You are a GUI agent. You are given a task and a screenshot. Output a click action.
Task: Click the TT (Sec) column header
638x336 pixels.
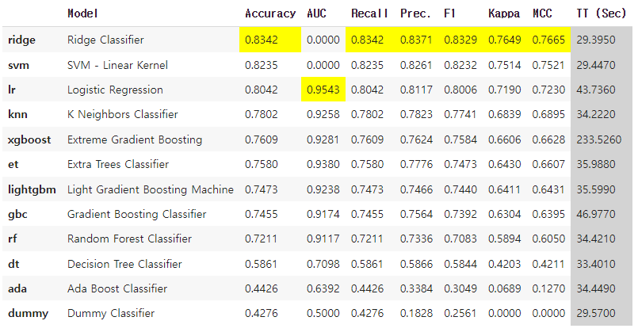click(x=601, y=13)
